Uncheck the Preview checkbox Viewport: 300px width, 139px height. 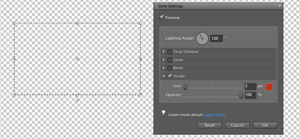[162, 17]
